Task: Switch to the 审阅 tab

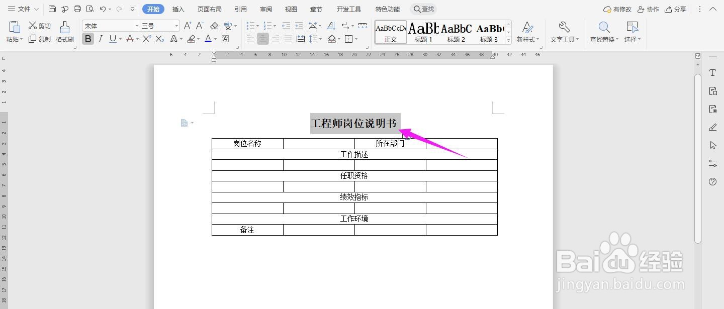Action: pyautogui.click(x=266, y=9)
